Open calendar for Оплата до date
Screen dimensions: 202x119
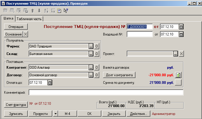pos(50,83)
